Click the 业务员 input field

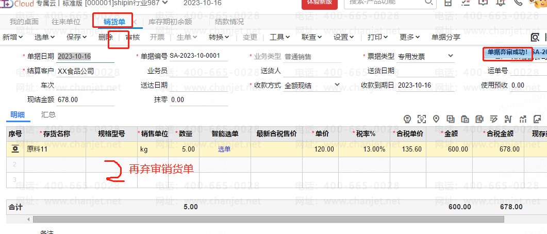(x=198, y=71)
